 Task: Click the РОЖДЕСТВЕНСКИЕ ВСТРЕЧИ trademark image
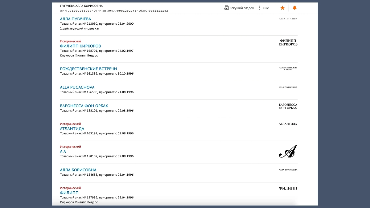click(288, 68)
